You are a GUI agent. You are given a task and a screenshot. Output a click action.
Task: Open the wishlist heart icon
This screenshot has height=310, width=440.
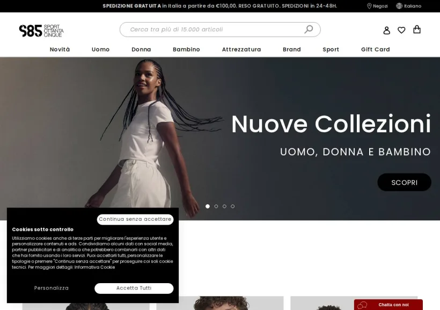[401, 30]
